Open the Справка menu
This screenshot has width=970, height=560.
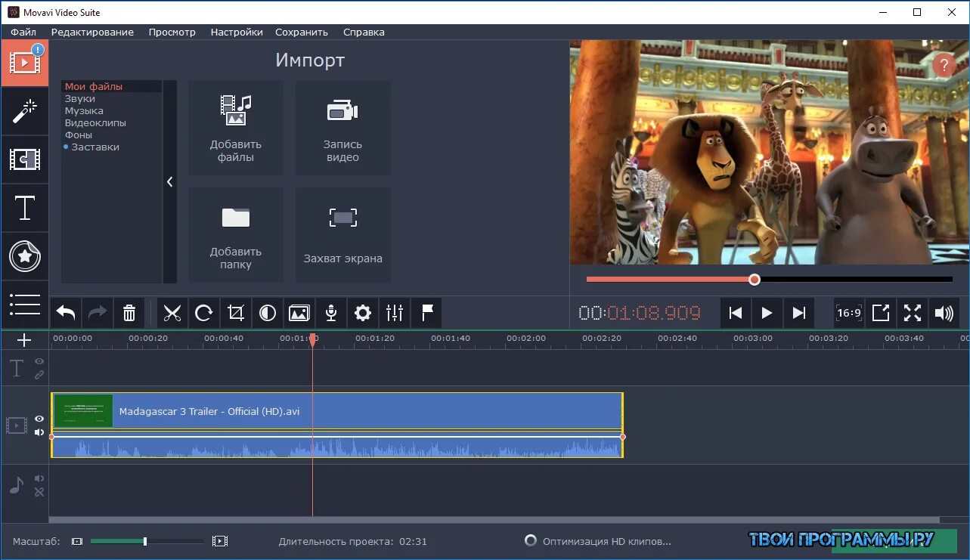pos(364,32)
